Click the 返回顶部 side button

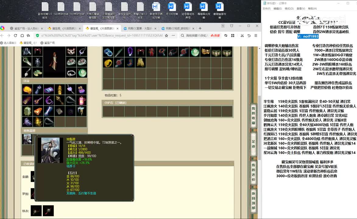pyautogui.click(x=253, y=200)
